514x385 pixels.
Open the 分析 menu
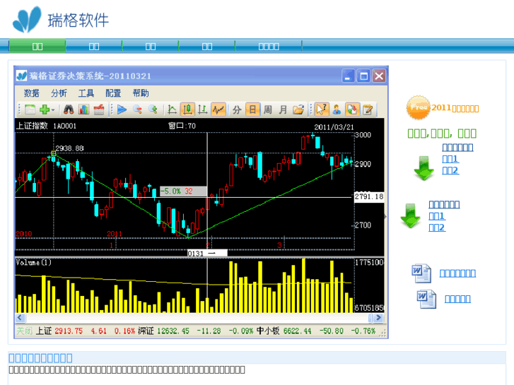pyautogui.click(x=59, y=93)
